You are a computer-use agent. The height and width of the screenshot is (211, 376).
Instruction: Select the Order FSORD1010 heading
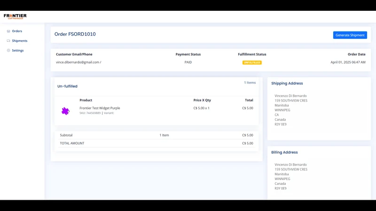coord(75,34)
